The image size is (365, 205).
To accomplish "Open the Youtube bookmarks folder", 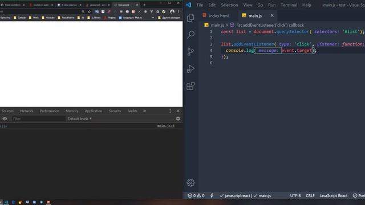I will click(x=48, y=18).
